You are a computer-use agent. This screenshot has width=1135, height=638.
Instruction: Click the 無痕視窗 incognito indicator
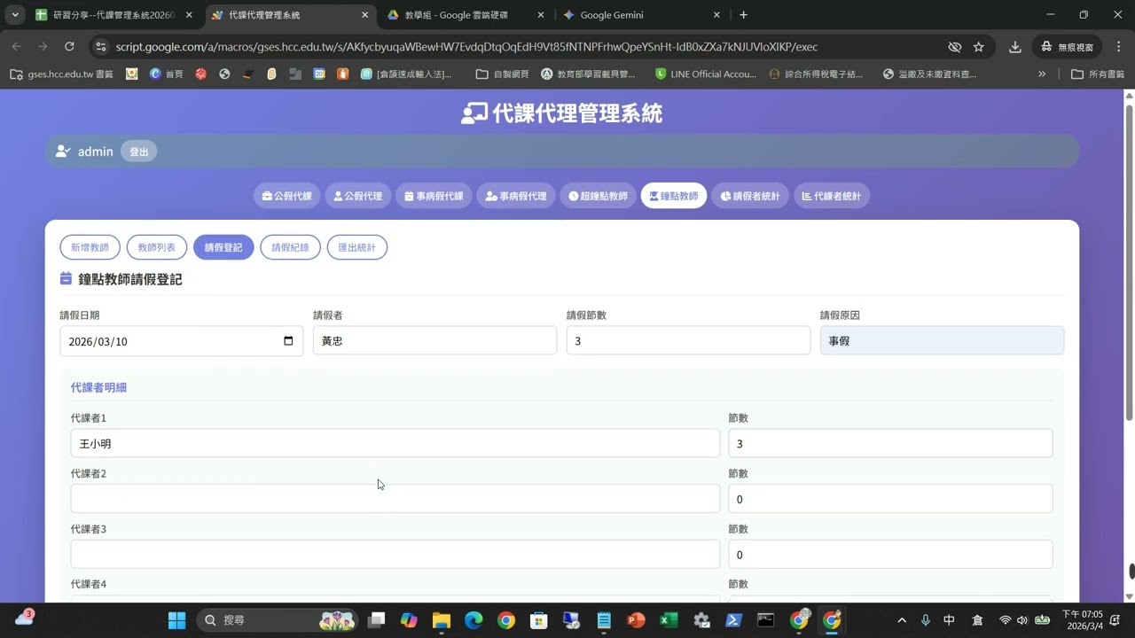(x=1068, y=47)
